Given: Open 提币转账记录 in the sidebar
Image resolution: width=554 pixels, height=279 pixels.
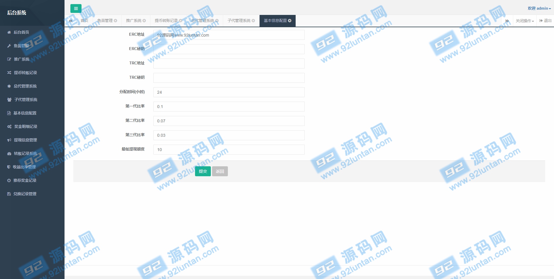Looking at the screenshot, I should click(32, 73).
